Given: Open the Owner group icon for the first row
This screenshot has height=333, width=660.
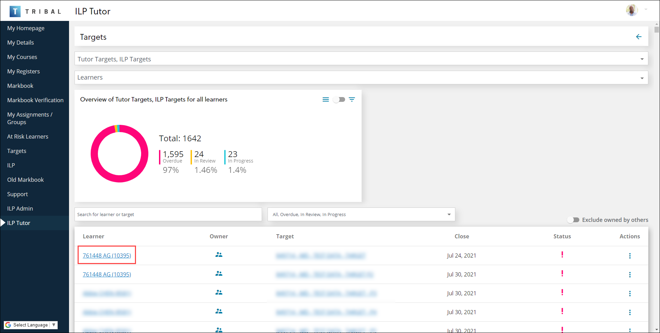Looking at the screenshot, I should tap(219, 255).
